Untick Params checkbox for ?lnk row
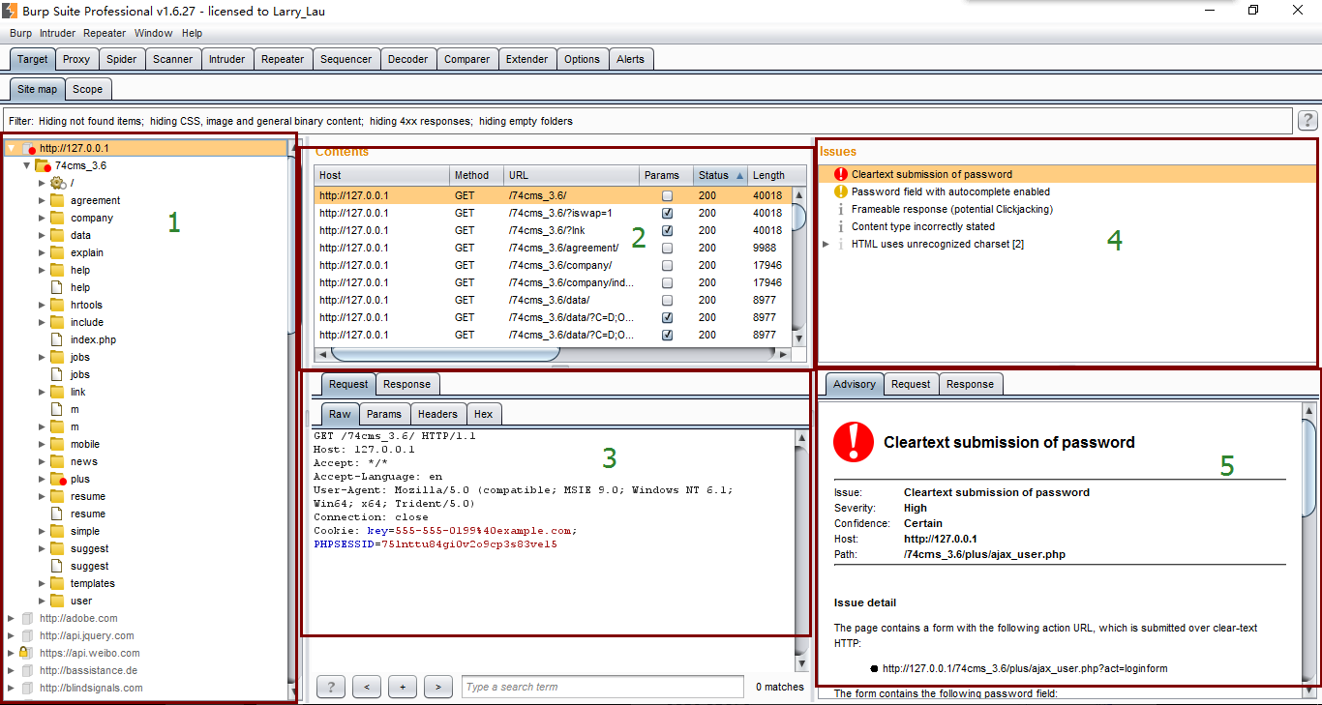 click(x=667, y=230)
